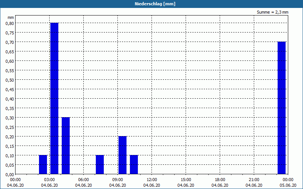The width and height of the screenshot is (303, 189).
Task: Click the 0,30 mm precipitation bar
Action: point(66,146)
